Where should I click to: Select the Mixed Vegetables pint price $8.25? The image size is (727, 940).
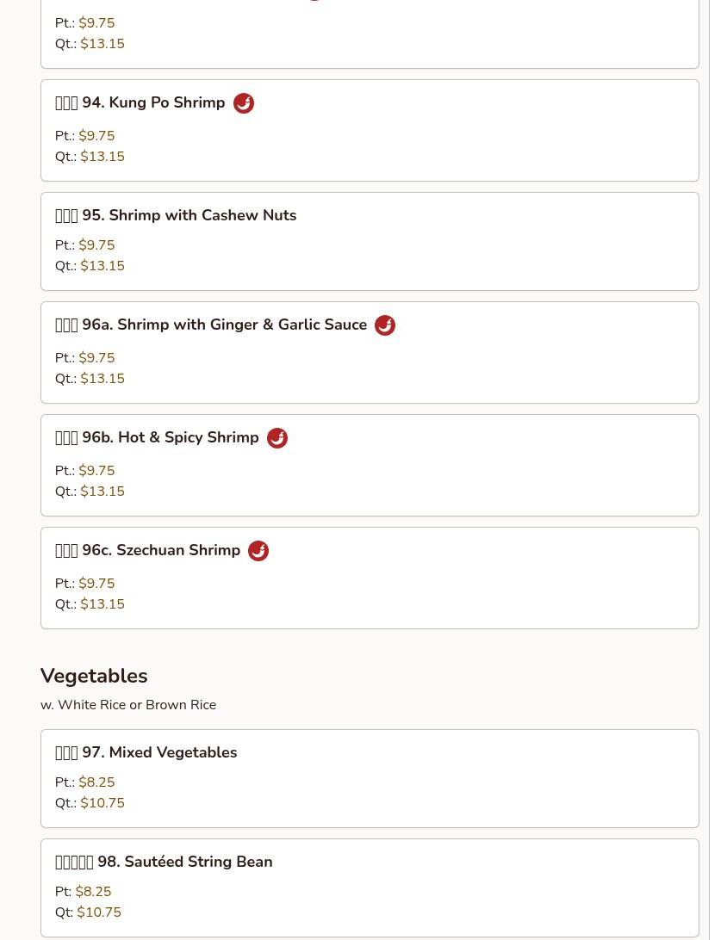[96, 782]
